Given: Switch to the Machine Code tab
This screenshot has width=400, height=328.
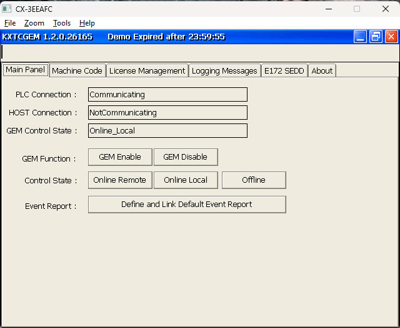Looking at the screenshot, I should pos(77,70).
